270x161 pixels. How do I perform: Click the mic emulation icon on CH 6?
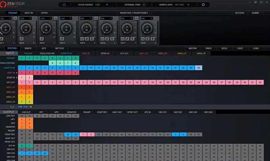113,39
